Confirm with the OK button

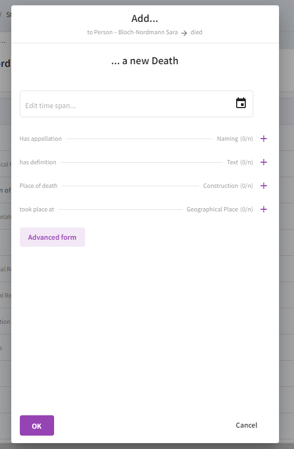point(37,425)
